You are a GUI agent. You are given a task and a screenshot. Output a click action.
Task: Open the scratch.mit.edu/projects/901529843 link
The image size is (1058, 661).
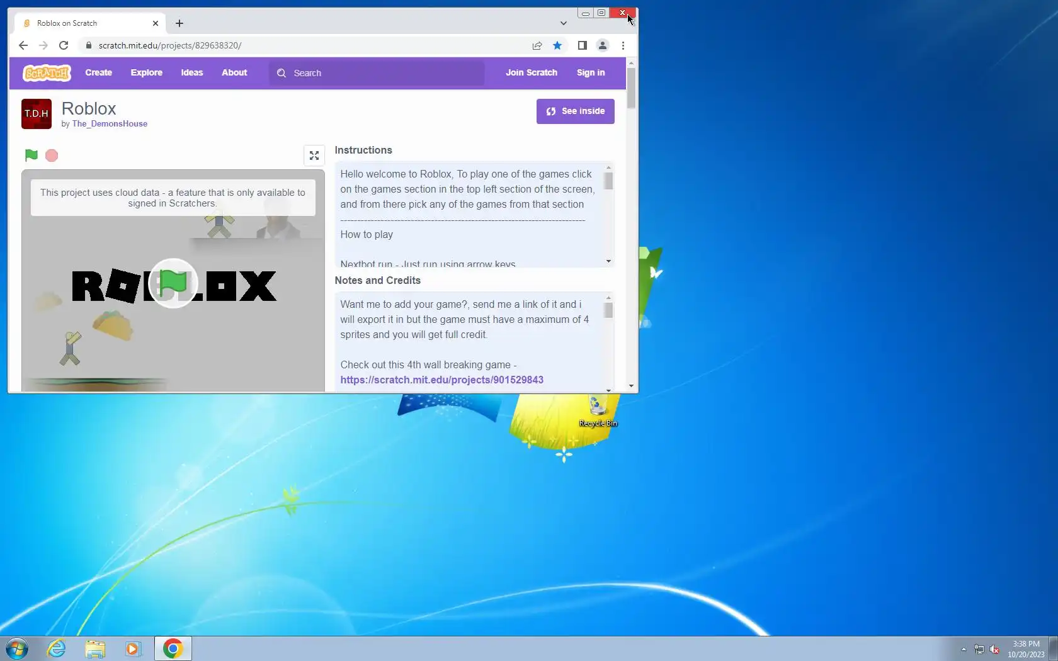pos(442,380)
